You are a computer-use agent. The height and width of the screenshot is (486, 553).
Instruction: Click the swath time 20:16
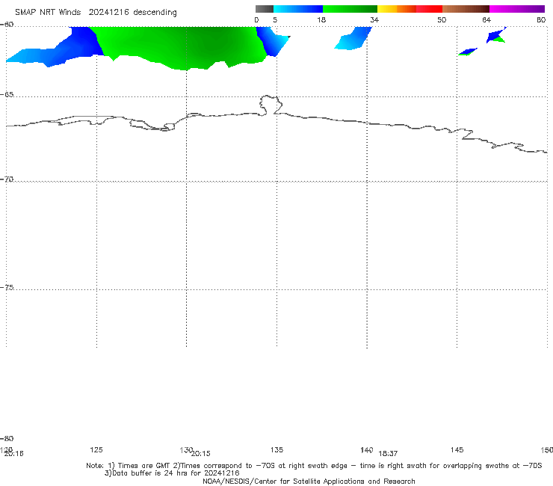tap(13, 454)
